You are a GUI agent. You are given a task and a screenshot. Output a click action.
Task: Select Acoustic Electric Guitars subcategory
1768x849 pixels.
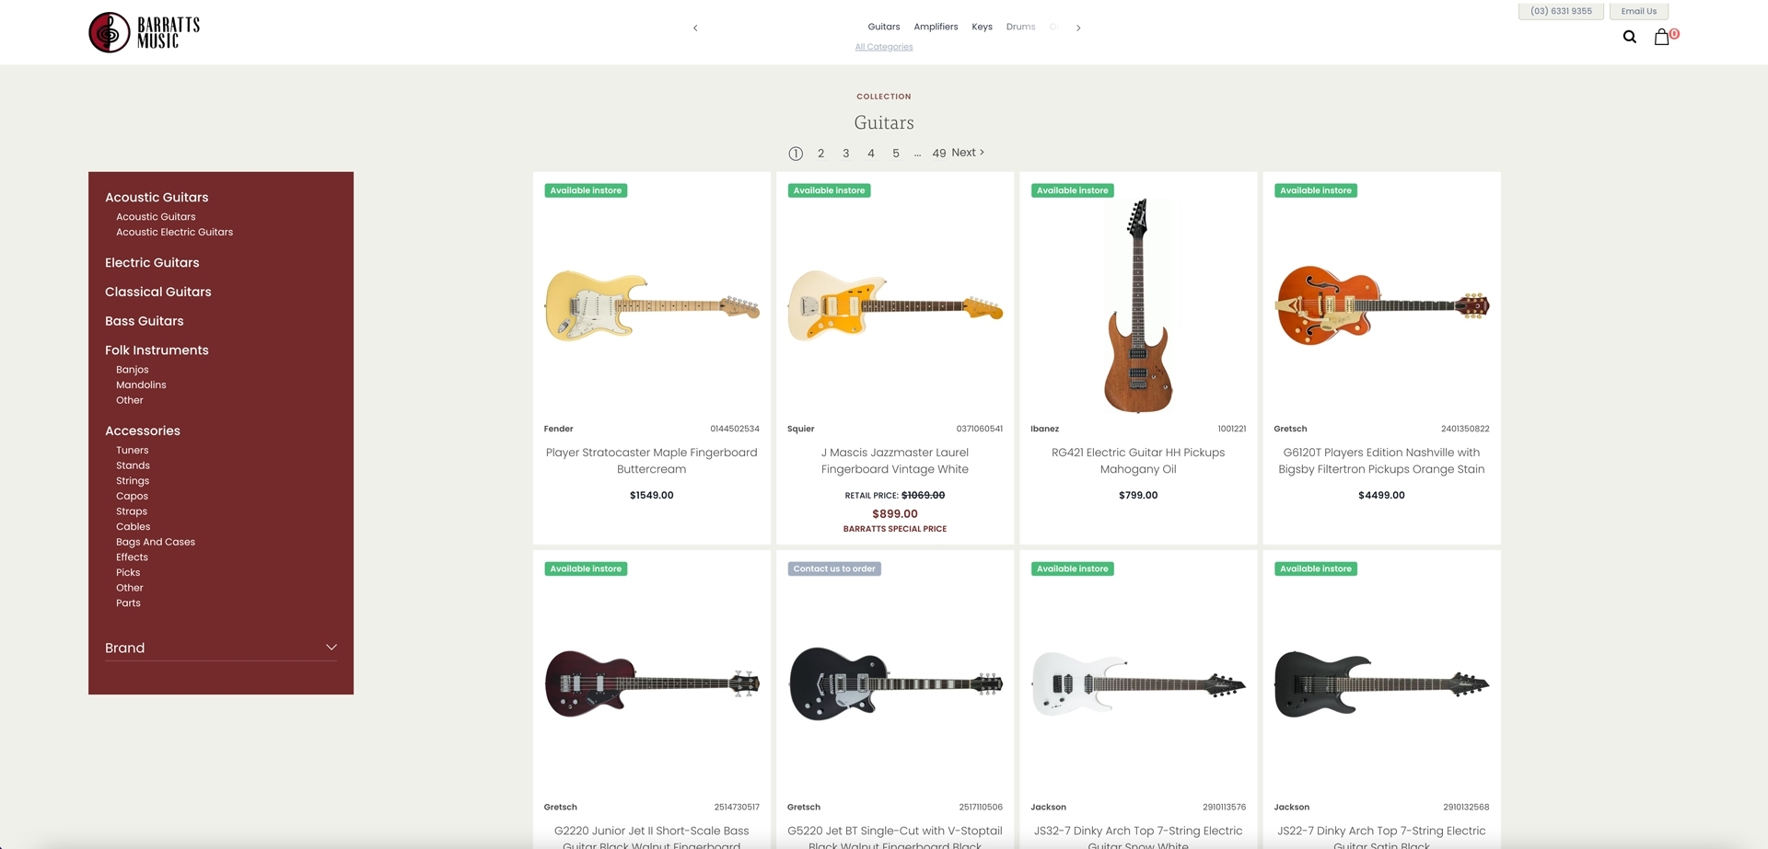[x=174, y=232]
